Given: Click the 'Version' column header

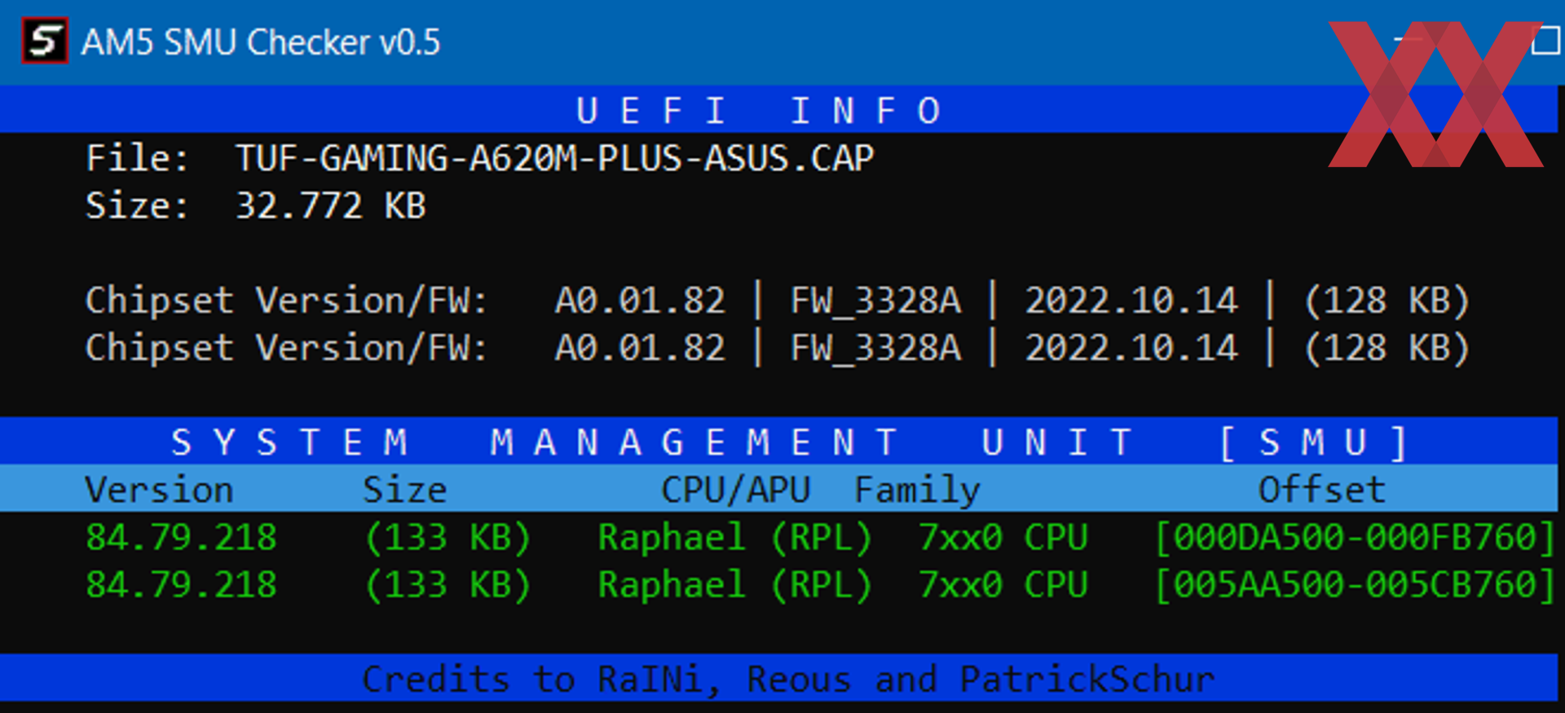Looking at the screenshot, I should click(159, 490).
